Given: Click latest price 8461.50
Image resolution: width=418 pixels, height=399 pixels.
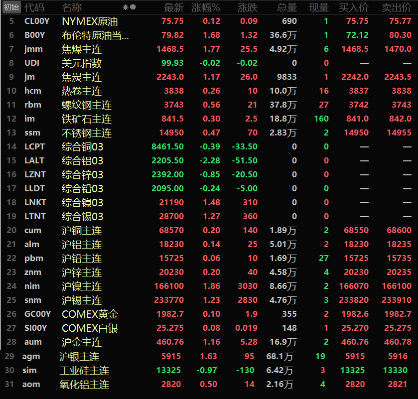Looking at the screenshot, I should click(168, 146).
